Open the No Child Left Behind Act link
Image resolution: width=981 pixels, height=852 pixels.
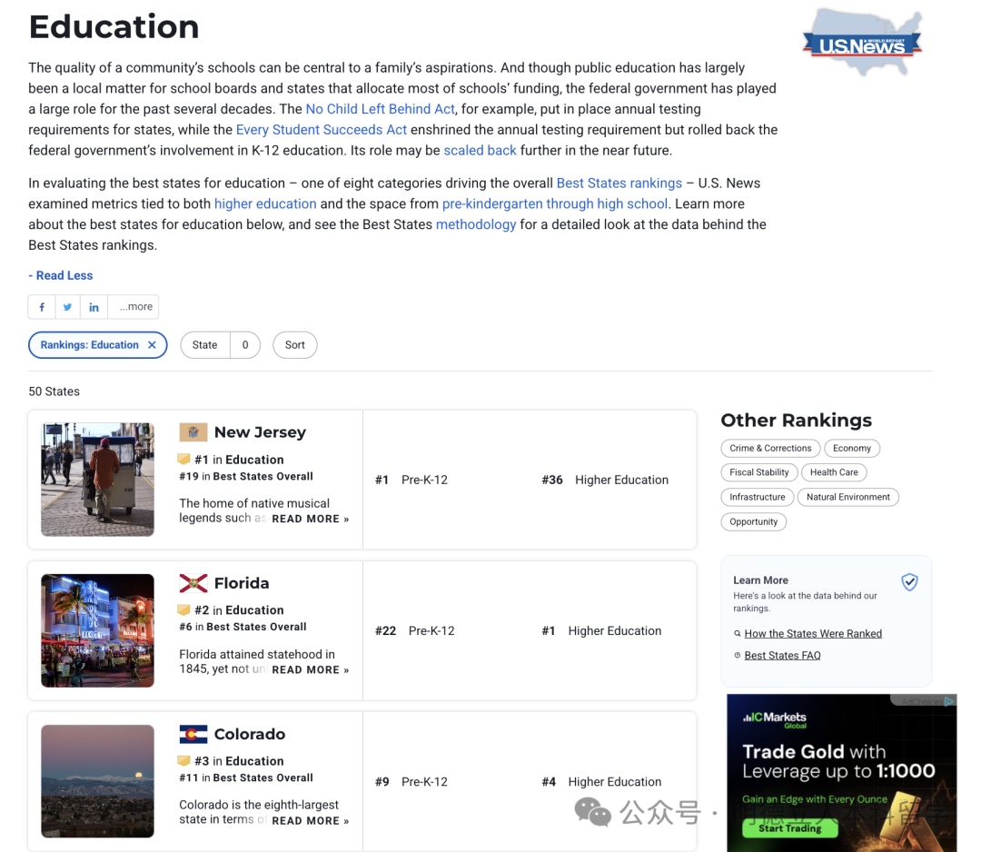tap(380, 109)
